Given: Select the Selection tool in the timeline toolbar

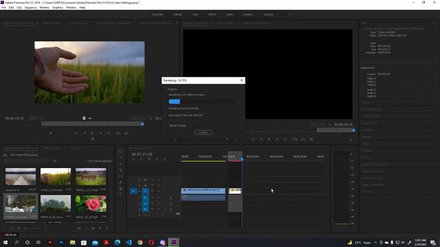Looking at the screenshot, I should 121,152.
